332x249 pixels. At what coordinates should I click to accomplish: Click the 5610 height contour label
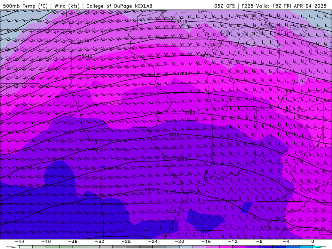click(182, 22)
